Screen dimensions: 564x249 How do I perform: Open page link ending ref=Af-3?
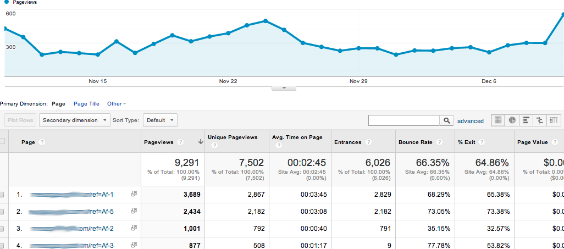pyautogui.click(x=72, y=246)
